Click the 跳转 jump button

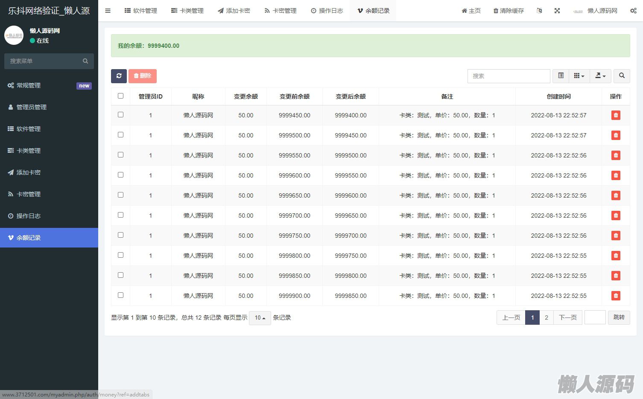tap(619, 317)
